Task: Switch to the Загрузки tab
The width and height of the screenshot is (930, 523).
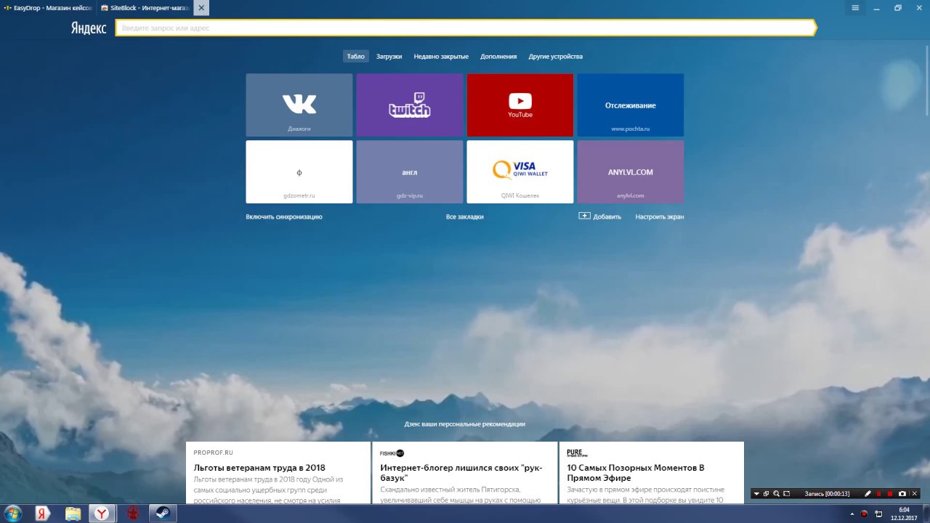Action: [389, 56]
